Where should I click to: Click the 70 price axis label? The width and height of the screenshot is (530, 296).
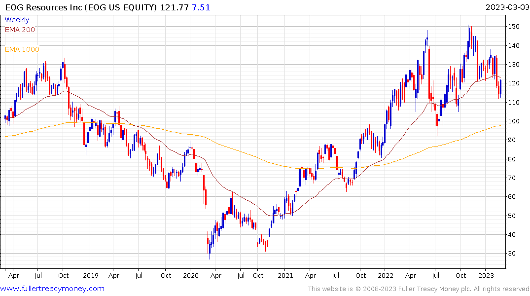pyautogui.click(x=512, y=178)
